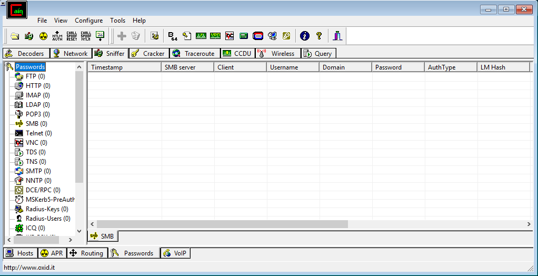Click the horizontal scrollbar right arrow in table
Viewport: 538px width, 276px height.
click(x=529, y=224)
